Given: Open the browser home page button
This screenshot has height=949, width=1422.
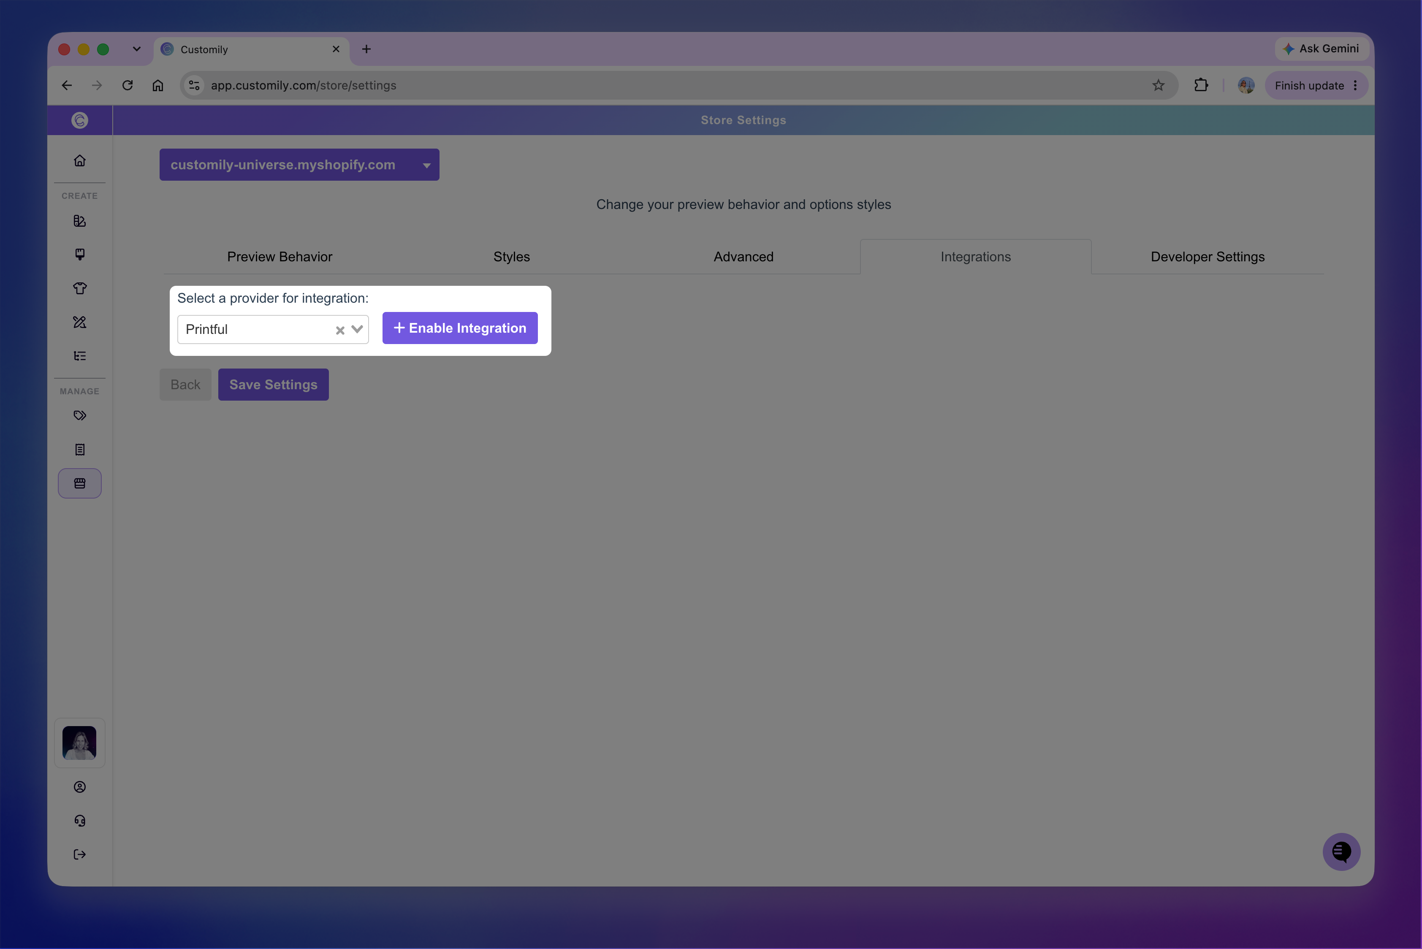Looking at the screenshot, I should tap(157, 85).
